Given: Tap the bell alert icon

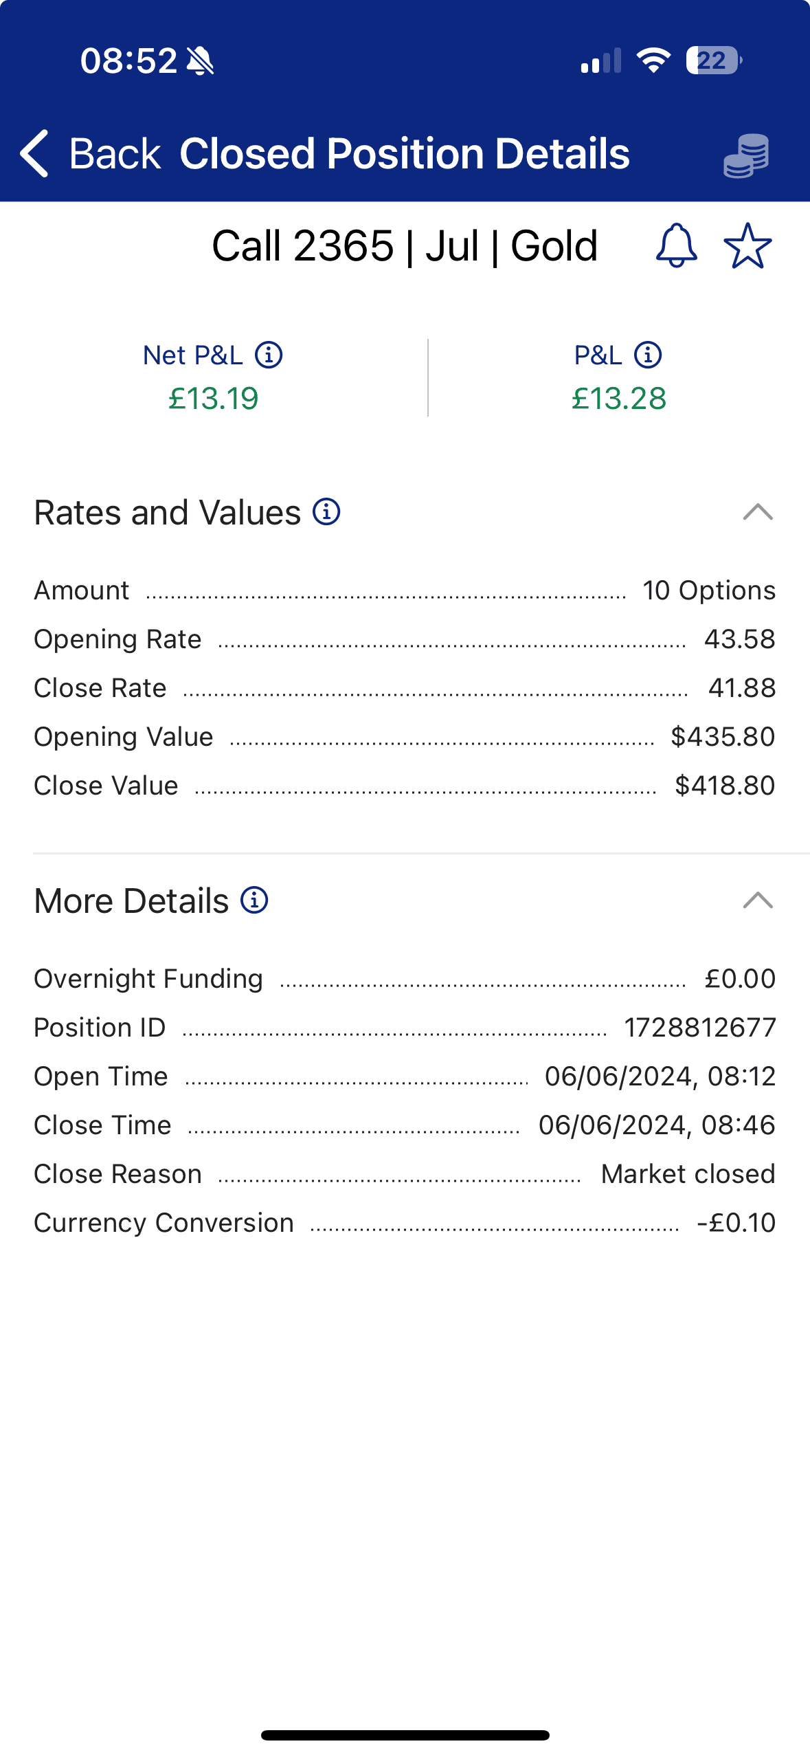Looking at the screenshot, I should pyautogui.click(x=676, y=245).
